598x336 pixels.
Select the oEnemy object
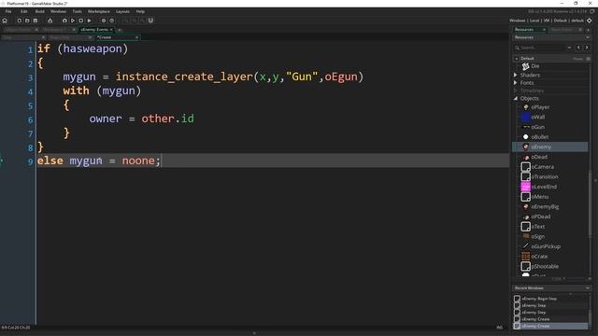[x=550, y=147]
